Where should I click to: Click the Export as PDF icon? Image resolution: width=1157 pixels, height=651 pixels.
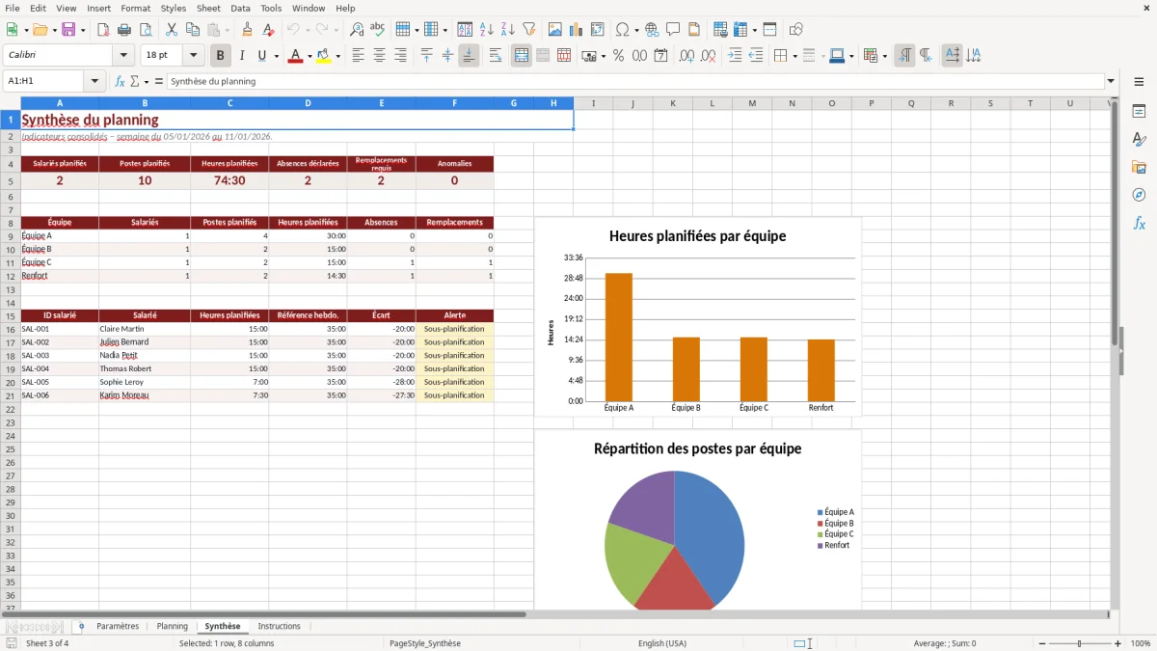point(104,30)
